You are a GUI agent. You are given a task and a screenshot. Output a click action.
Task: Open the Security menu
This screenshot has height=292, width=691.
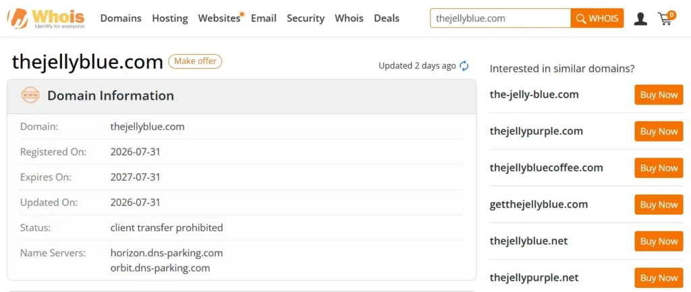point(306,18)
